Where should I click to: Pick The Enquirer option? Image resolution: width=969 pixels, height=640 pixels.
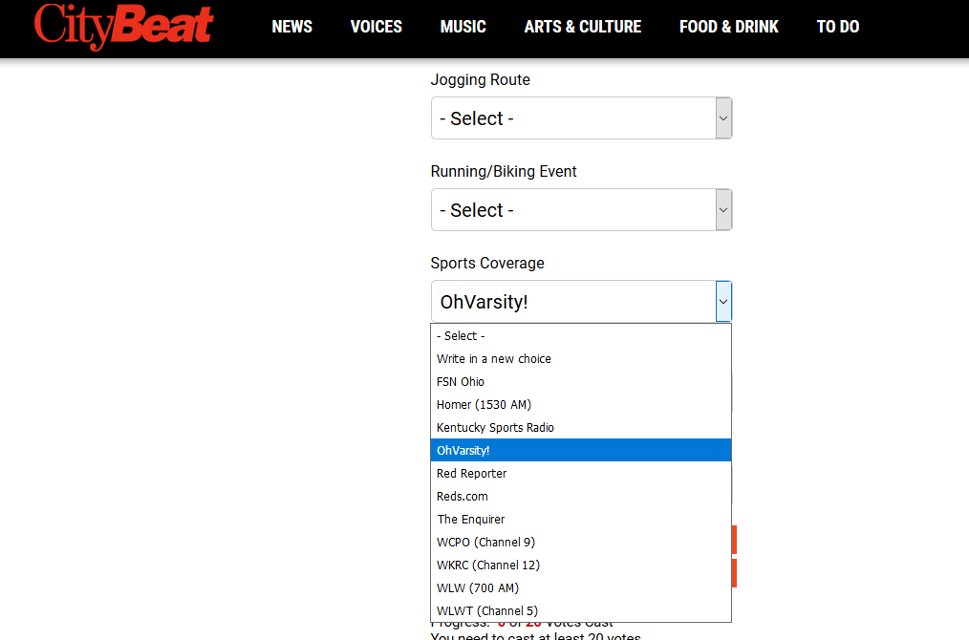581,519
